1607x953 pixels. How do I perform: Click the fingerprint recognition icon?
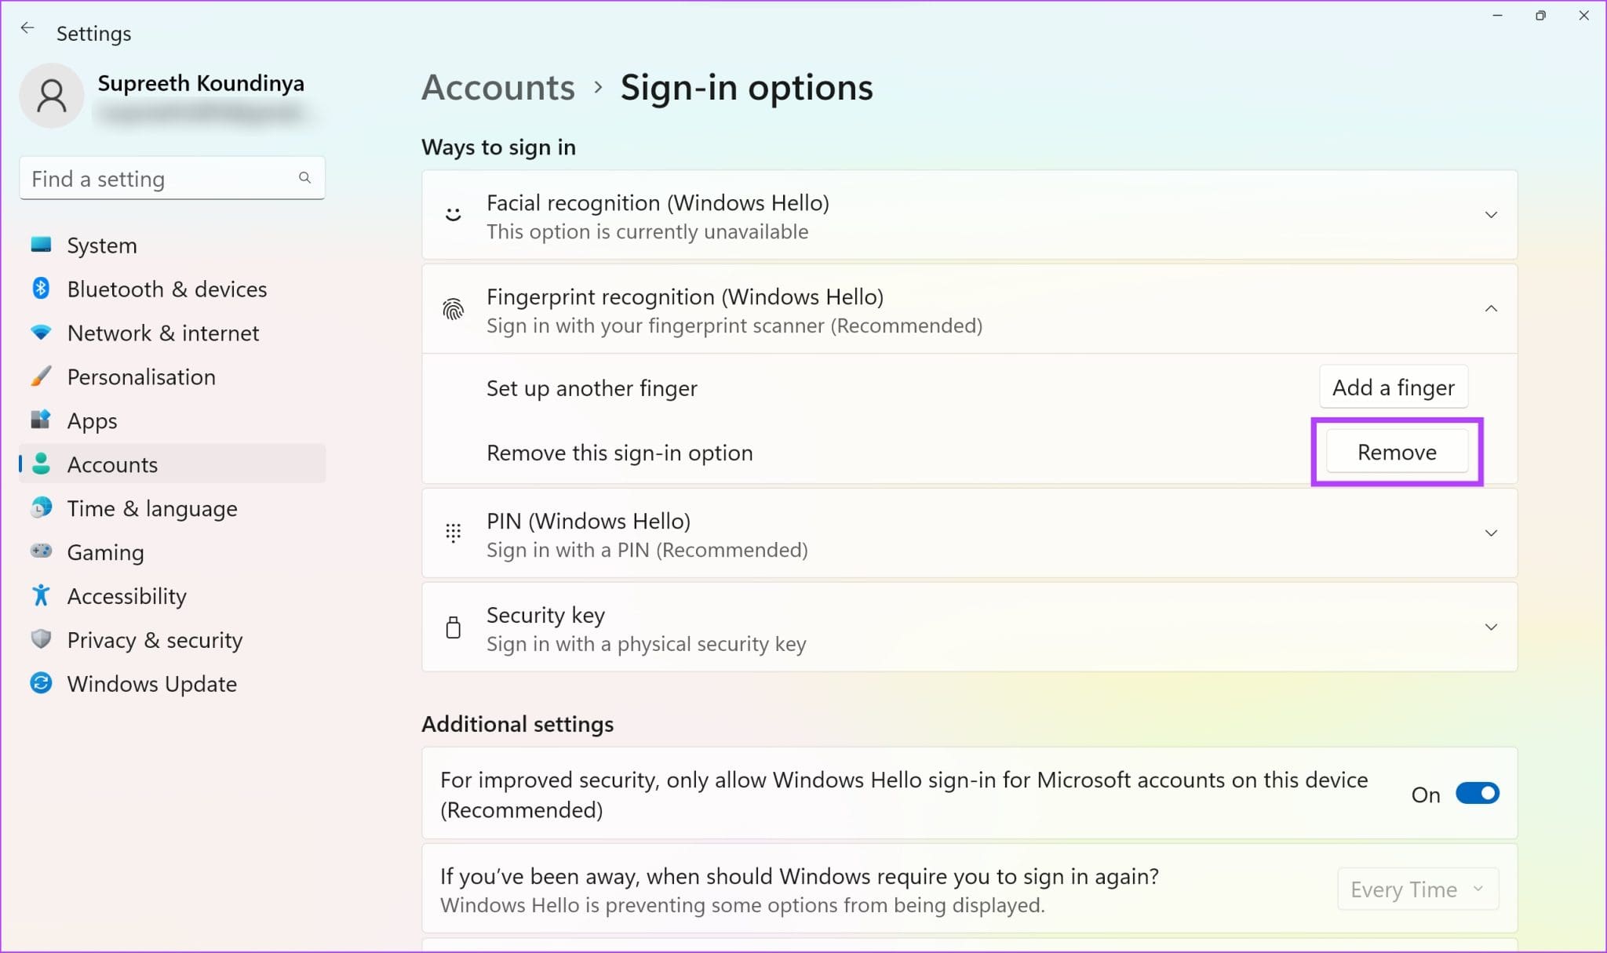click(x=454, y=308)
